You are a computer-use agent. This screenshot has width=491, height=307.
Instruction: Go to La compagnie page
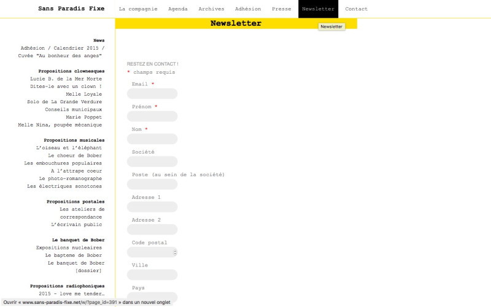[138, 9]
